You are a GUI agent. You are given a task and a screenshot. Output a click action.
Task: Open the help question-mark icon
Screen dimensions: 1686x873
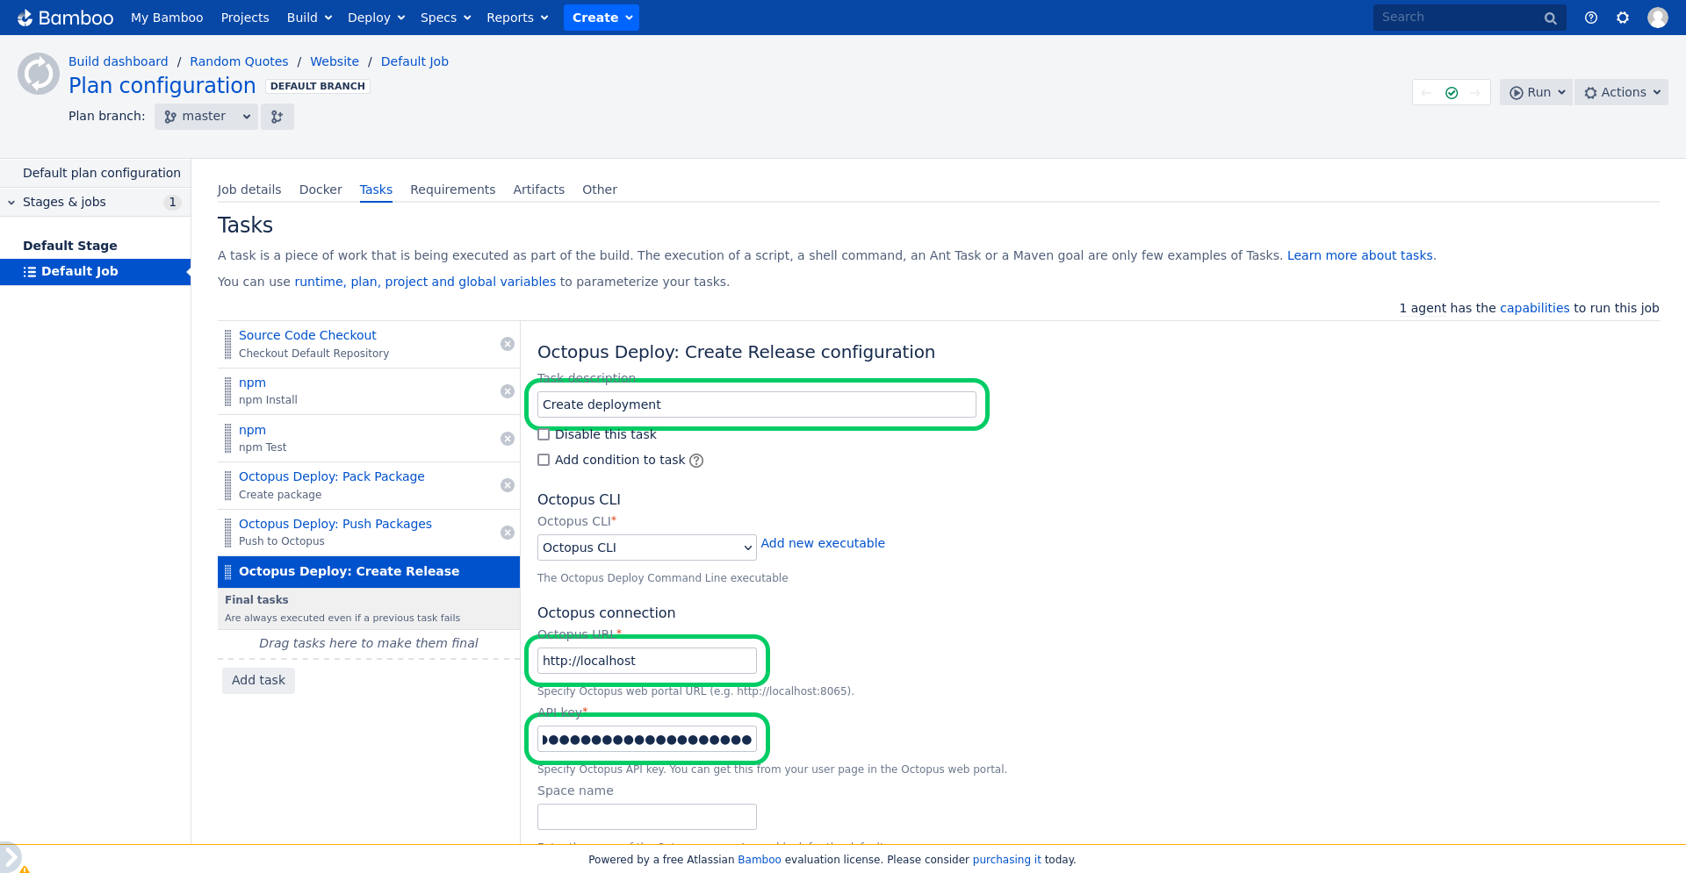point(1591,18)
